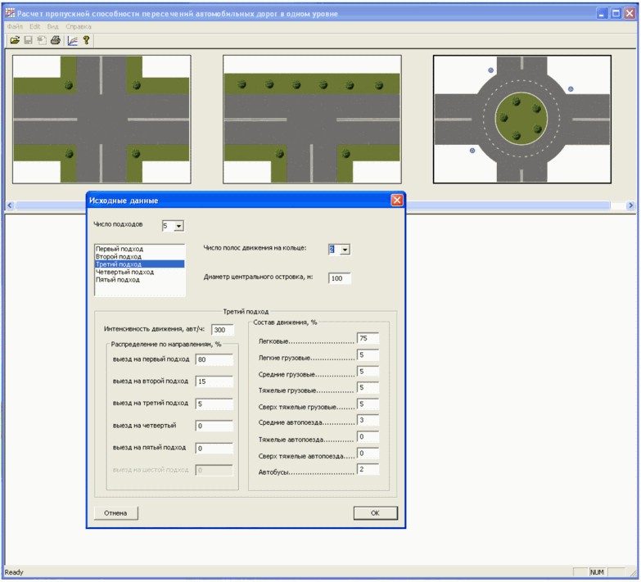Click the Отмена button
Image resolution: width=641 pixels, height=582 pixels.
115,513
